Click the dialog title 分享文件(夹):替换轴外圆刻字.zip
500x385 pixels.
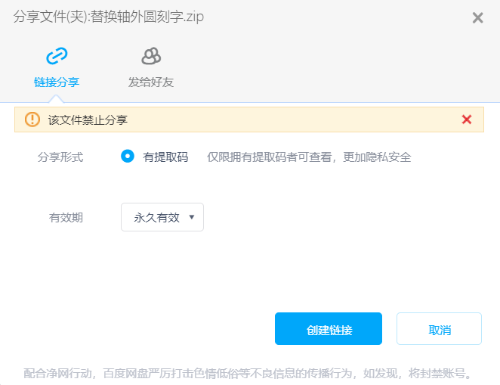pyautogui.click(x=109, y=17)
